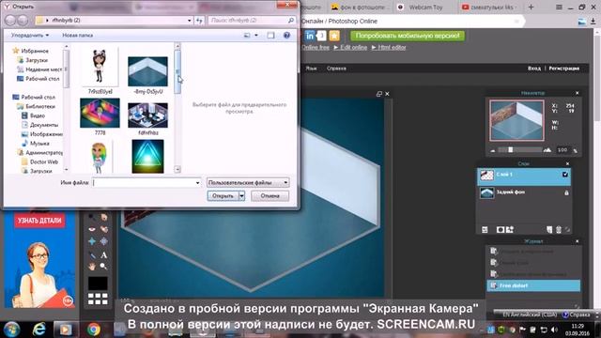The image size is (601, 338).
Task: Click the Navigator zoom percent field
Action: tap(562, 150)
